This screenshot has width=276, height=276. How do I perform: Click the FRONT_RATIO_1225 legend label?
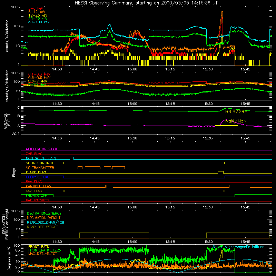coord(45,250)
